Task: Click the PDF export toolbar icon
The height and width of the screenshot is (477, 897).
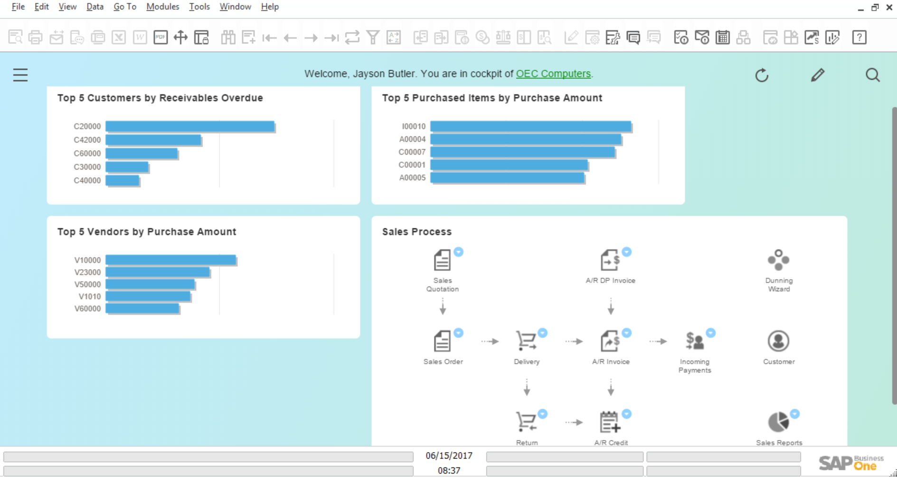Action: [161, 37]
